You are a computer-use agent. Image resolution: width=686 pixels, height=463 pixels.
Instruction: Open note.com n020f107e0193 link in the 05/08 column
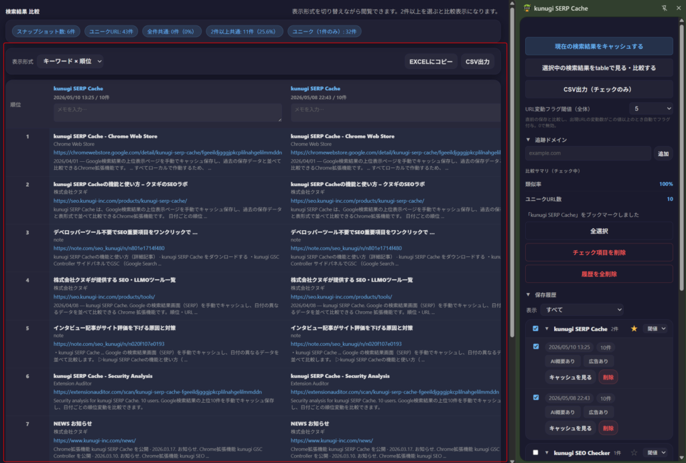coord(346,344)
